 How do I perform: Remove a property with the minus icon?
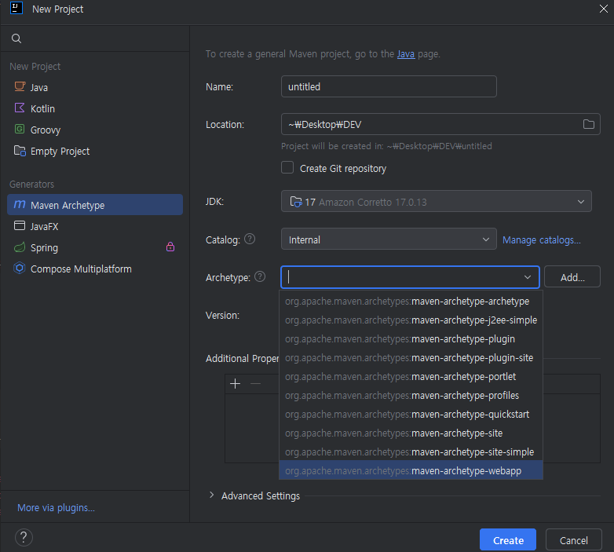pos(255,384)
